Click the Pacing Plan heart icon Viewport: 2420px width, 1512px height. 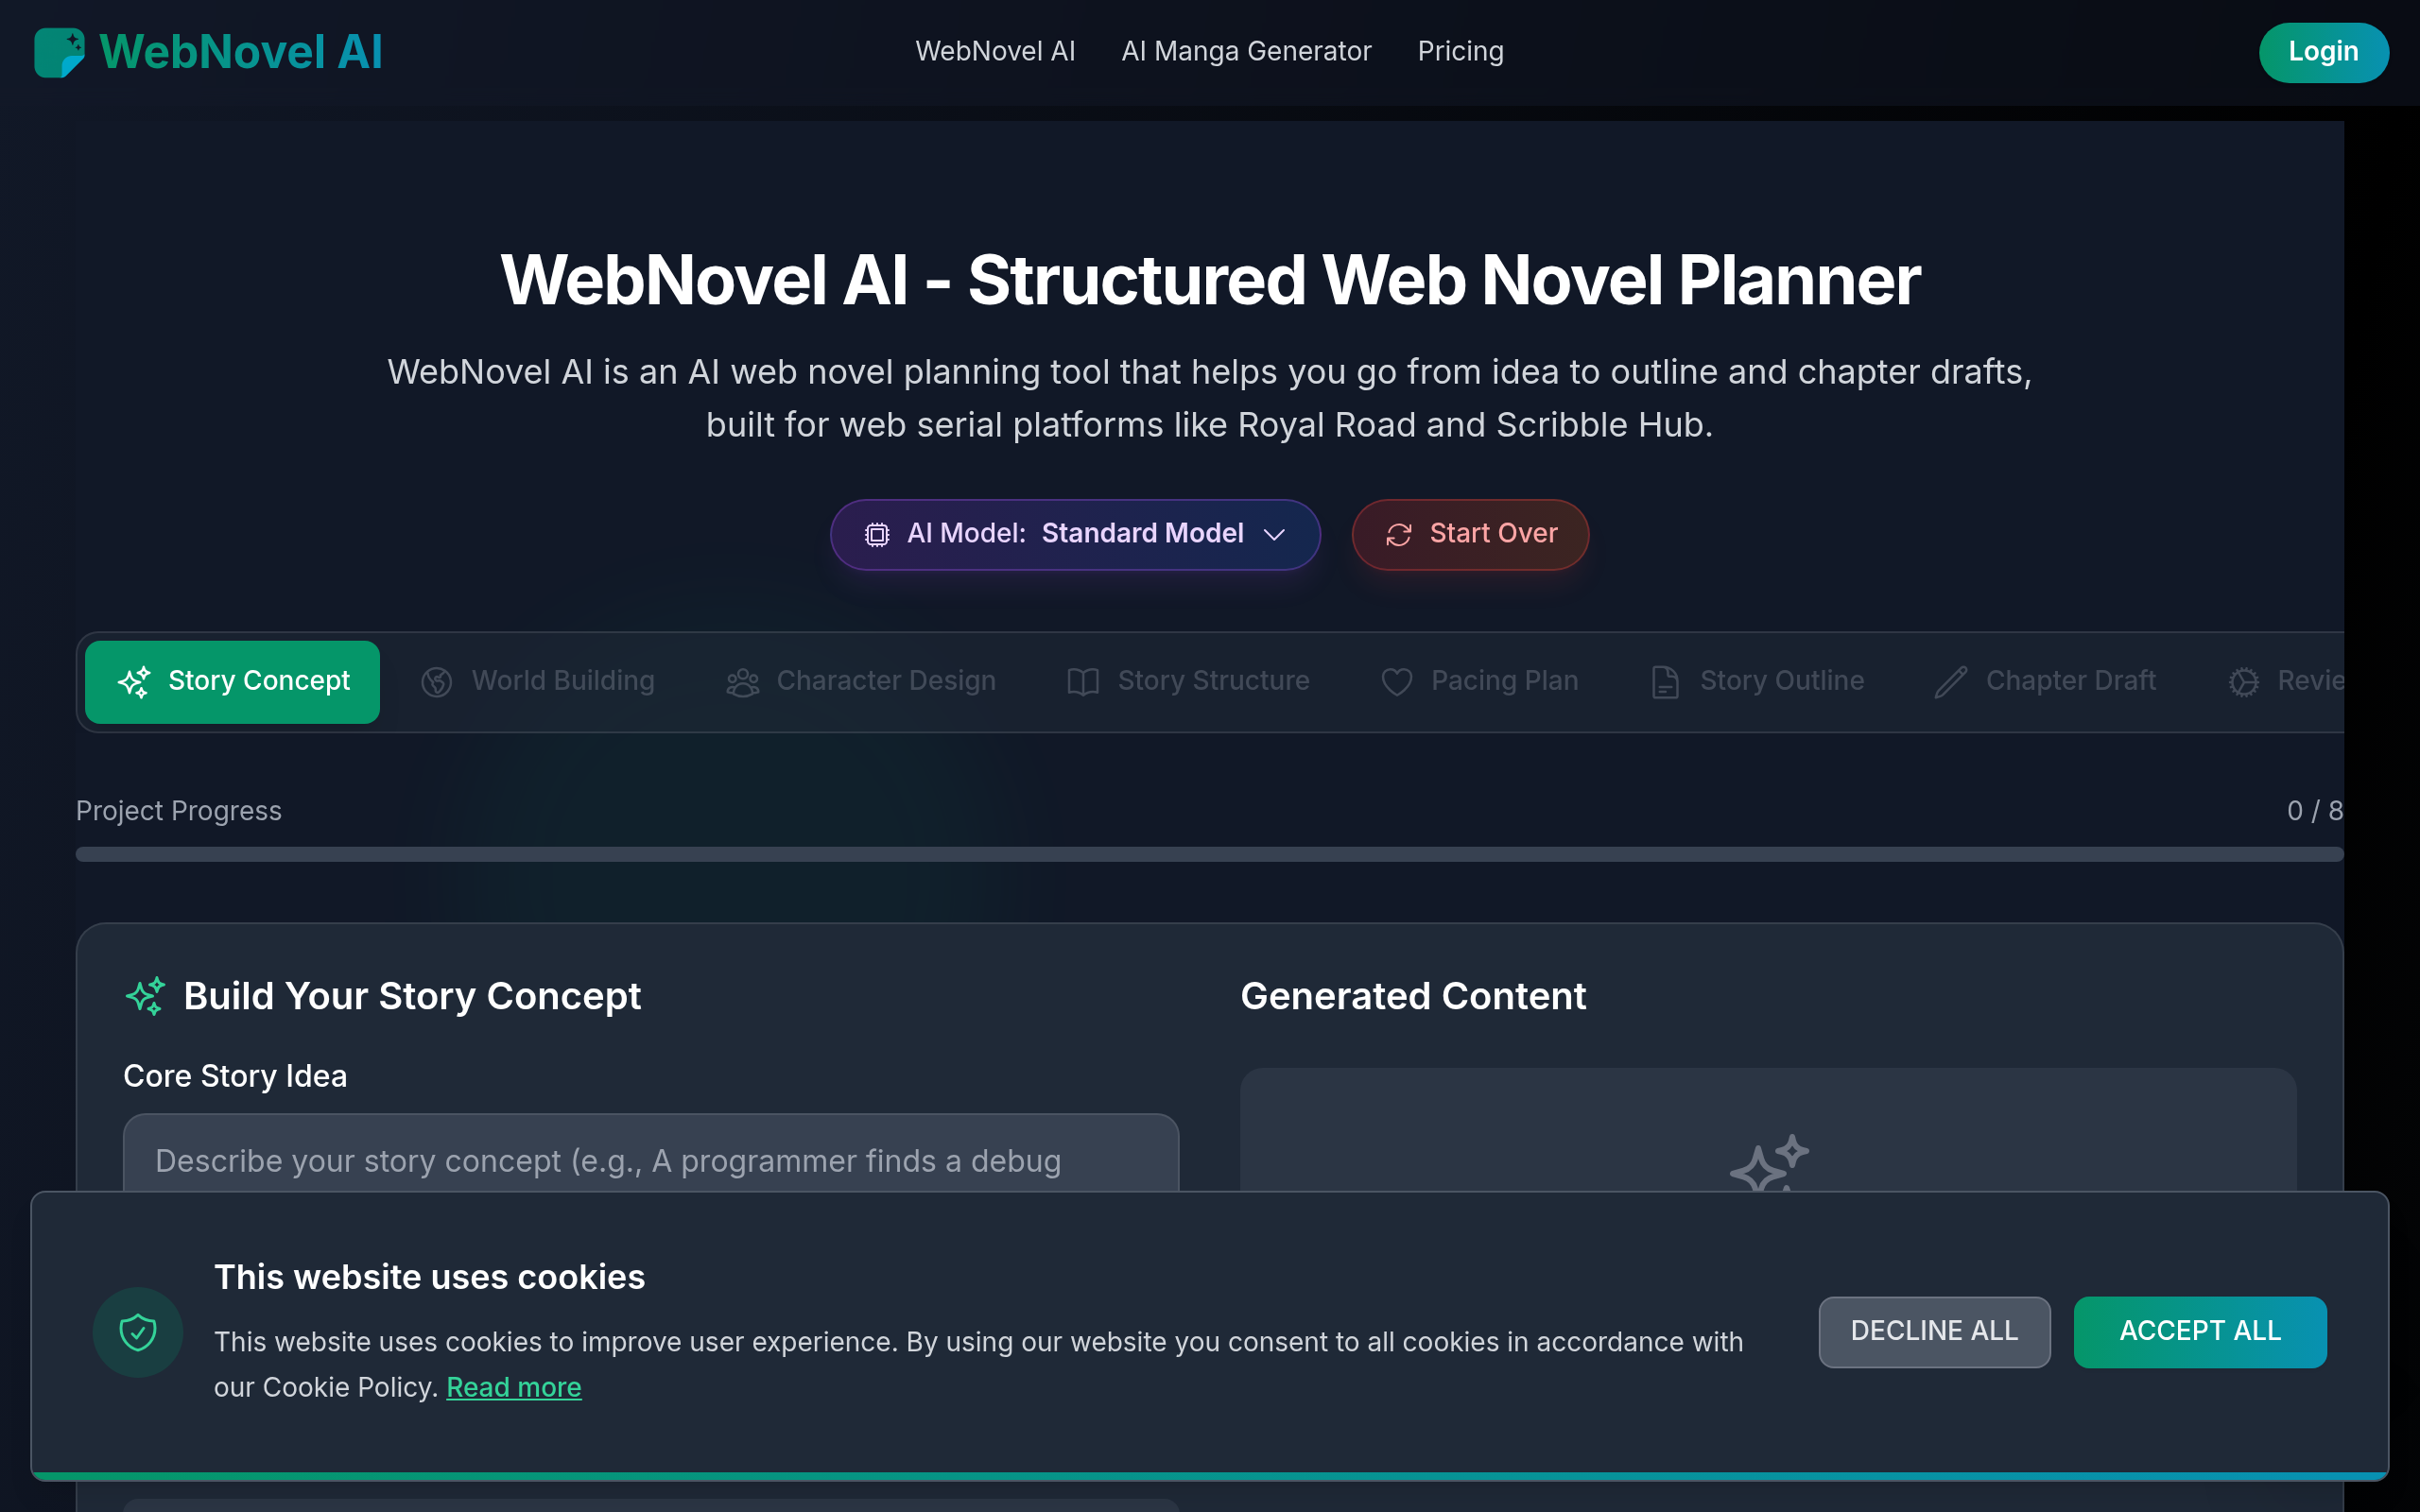click(1397, 681)
